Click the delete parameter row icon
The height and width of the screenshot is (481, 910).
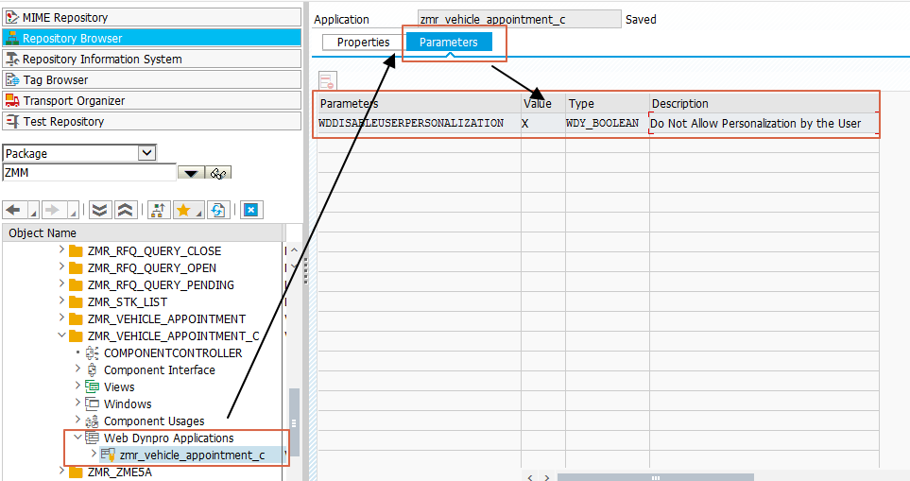click(x=327, y=80)
